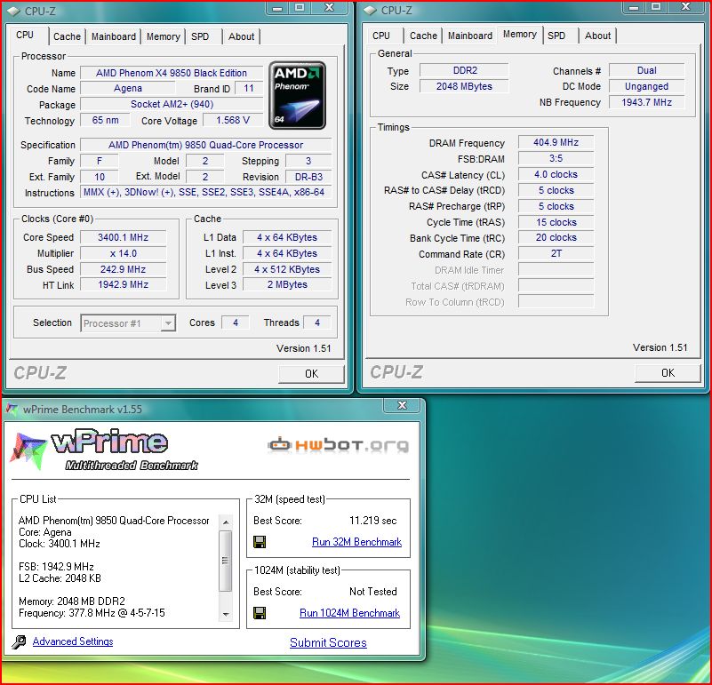712x685 pixels.
Task: Click the Command Rate value 2T
Action: point(556,253)
